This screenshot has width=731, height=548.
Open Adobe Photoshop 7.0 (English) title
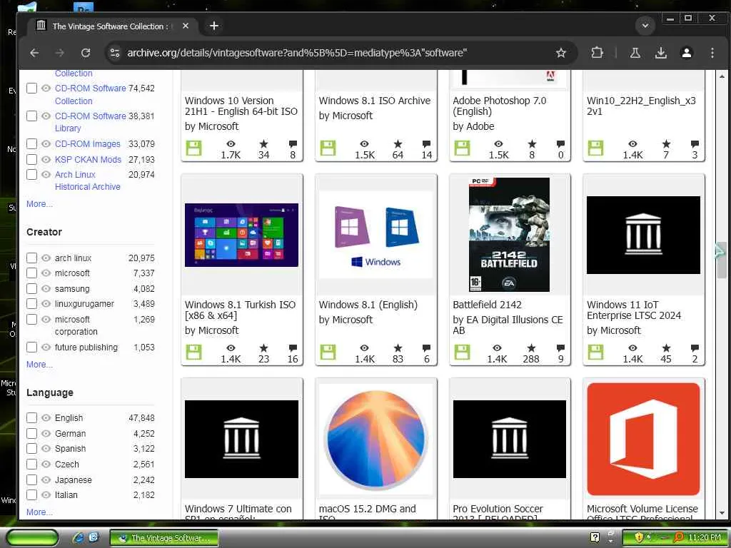499,106
